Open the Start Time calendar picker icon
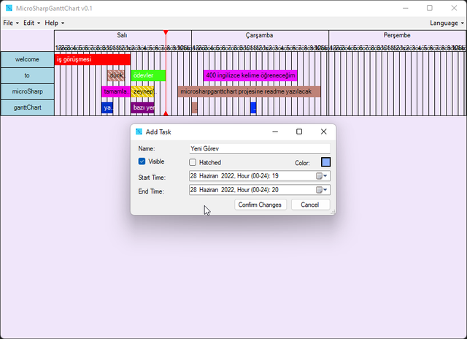Image resolution: width=467 pixels, height=339 pixels. pyautogui.click(x=321, y=176)
